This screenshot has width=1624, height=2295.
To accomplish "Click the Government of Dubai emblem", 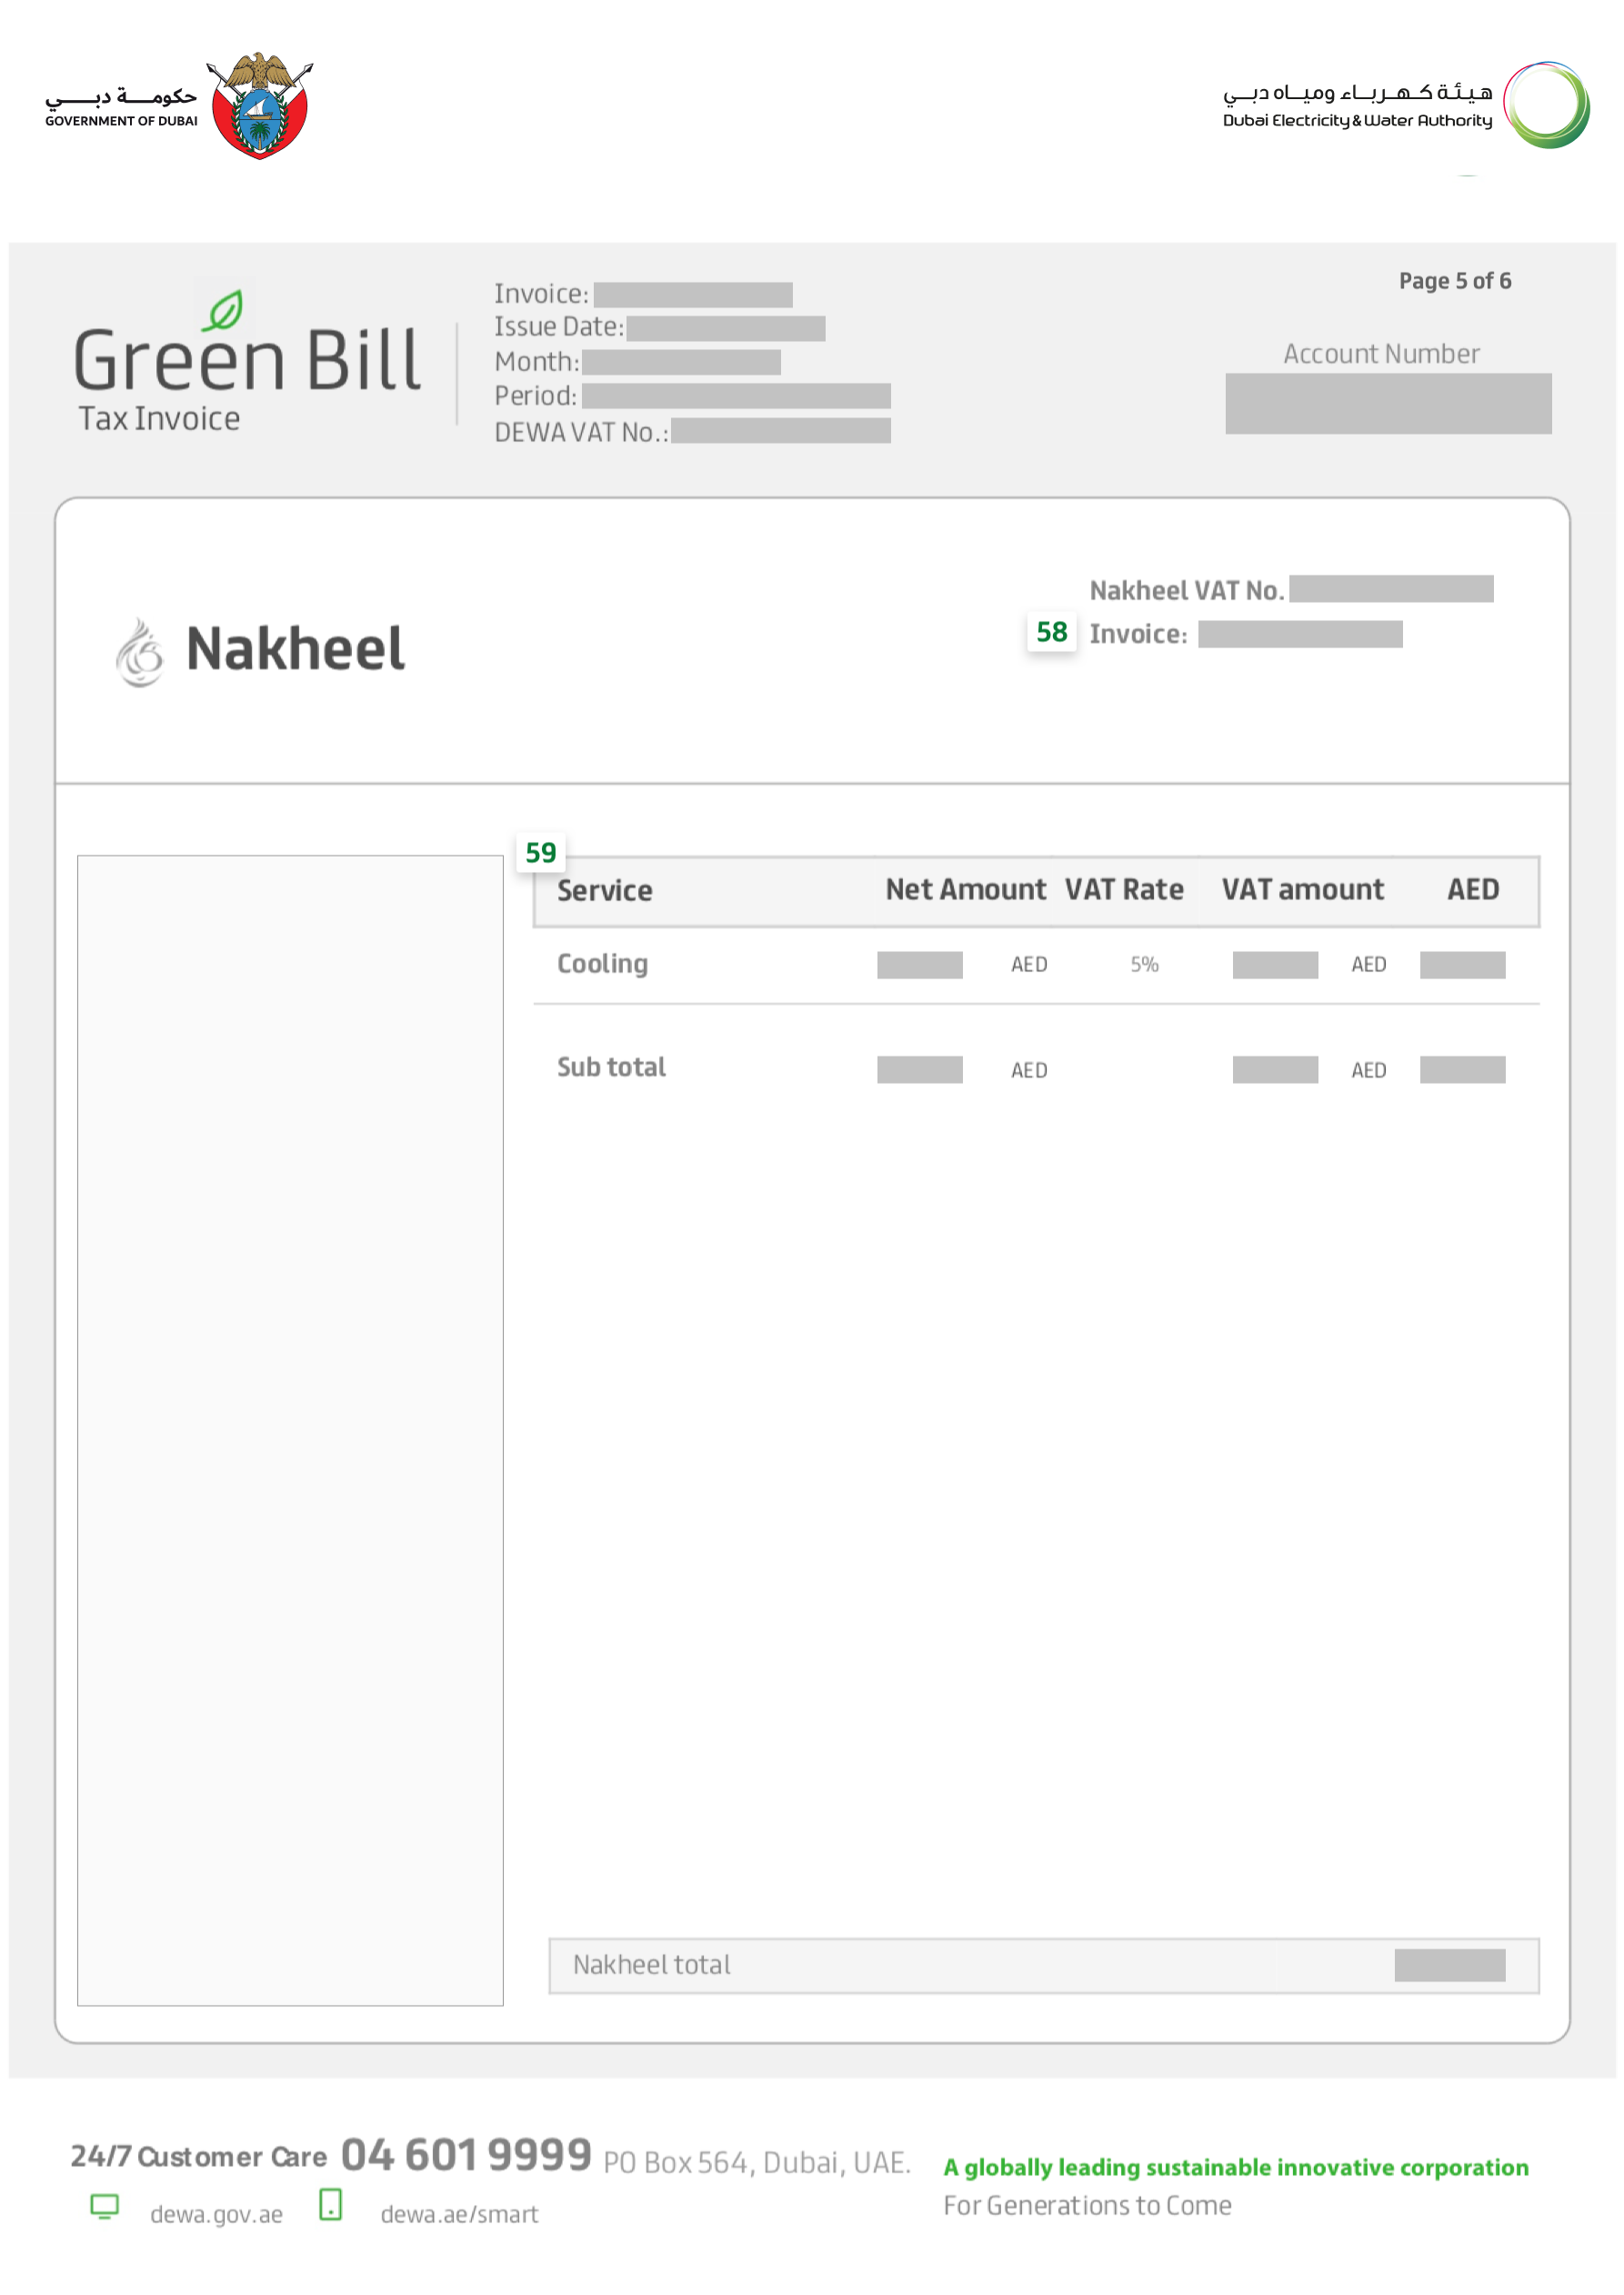I will pos(260,106).
